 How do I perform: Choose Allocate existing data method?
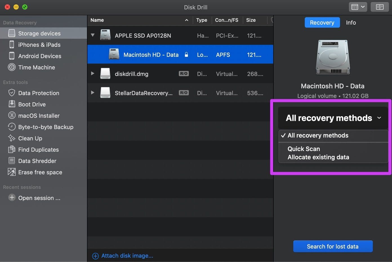click(318, 157)
